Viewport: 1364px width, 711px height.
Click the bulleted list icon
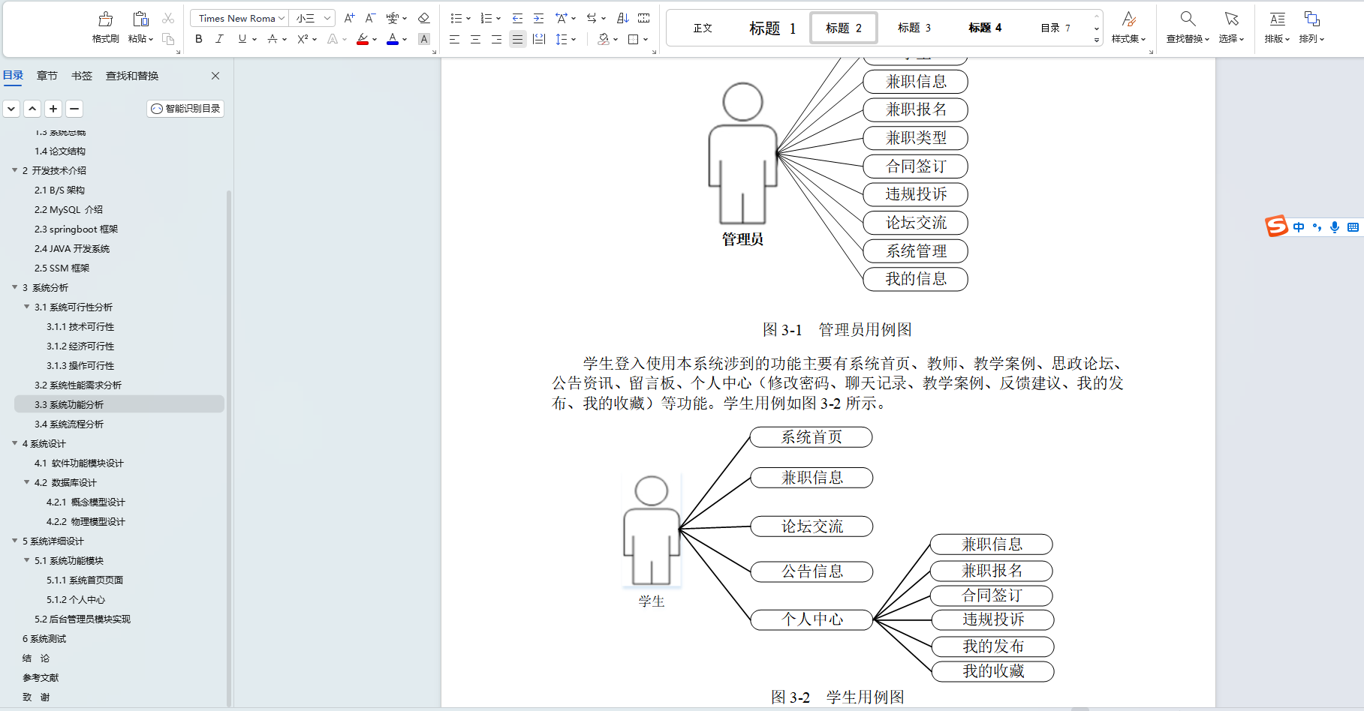tap(456, 18)
